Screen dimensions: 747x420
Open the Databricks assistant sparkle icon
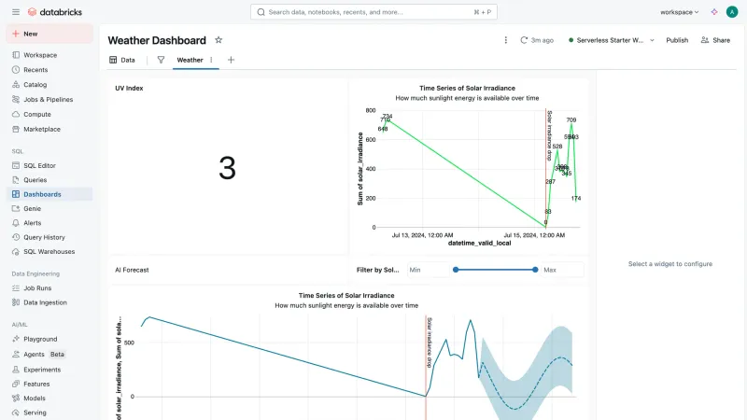click(714, 12)
